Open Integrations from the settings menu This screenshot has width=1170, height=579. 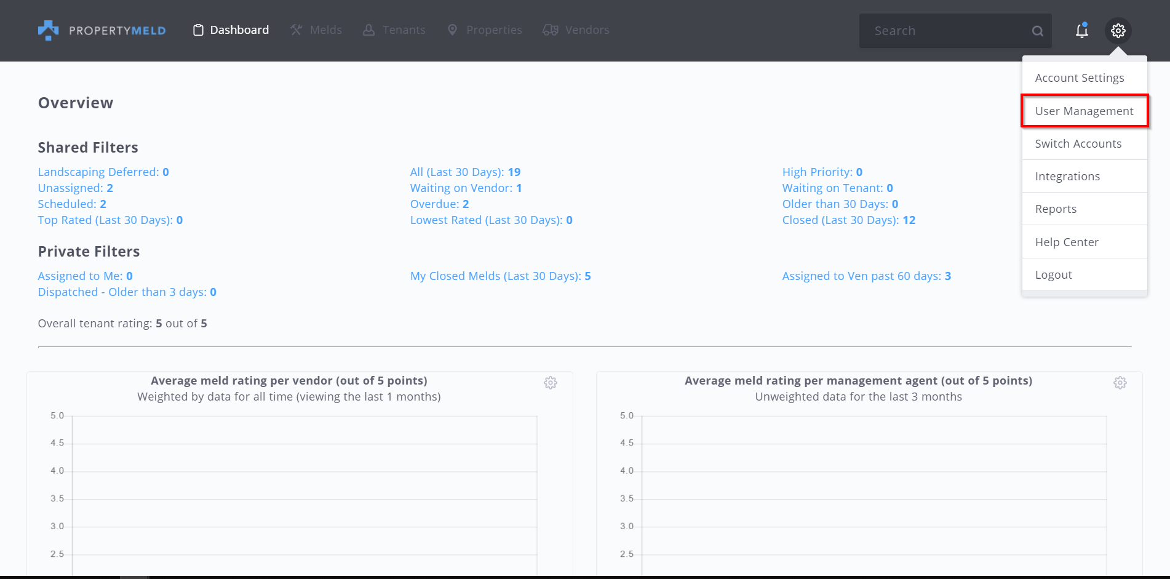click(1067, 177)
